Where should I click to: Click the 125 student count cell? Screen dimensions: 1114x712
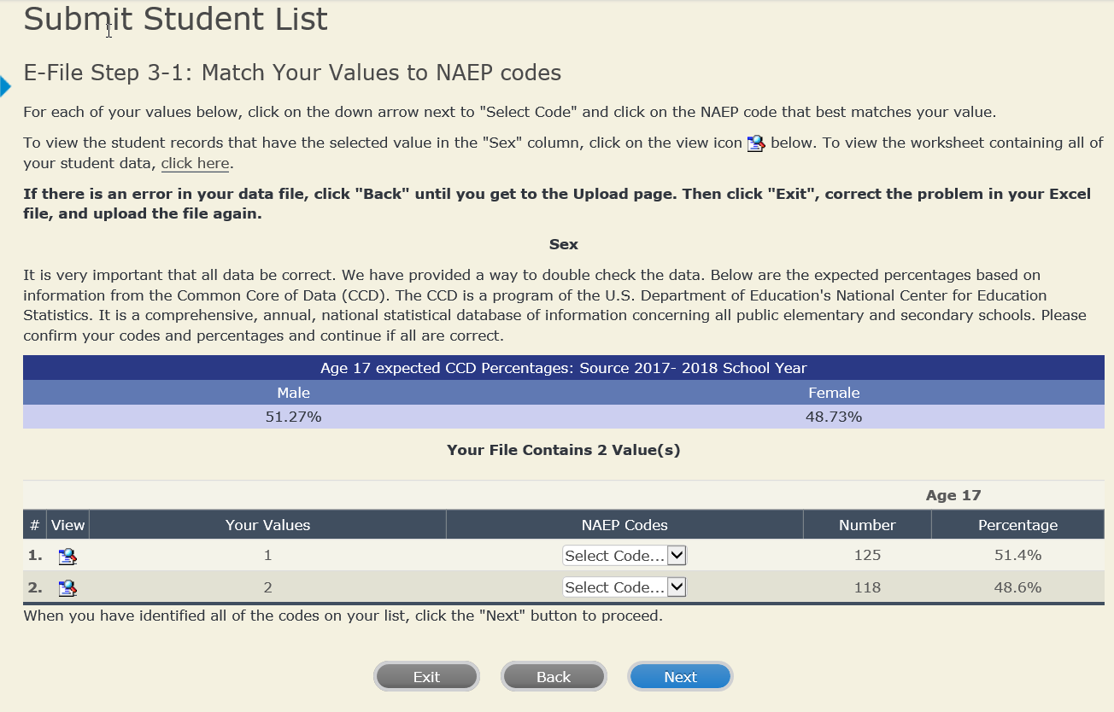pyautogui.click(x=867, y=556)
